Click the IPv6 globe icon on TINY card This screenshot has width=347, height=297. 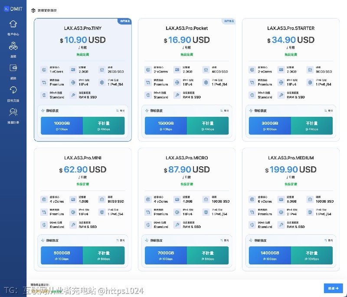pos(102,82)
